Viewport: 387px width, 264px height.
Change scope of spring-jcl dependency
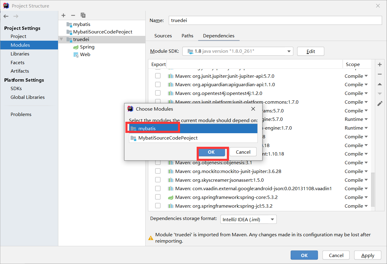(x=356, y=206)
